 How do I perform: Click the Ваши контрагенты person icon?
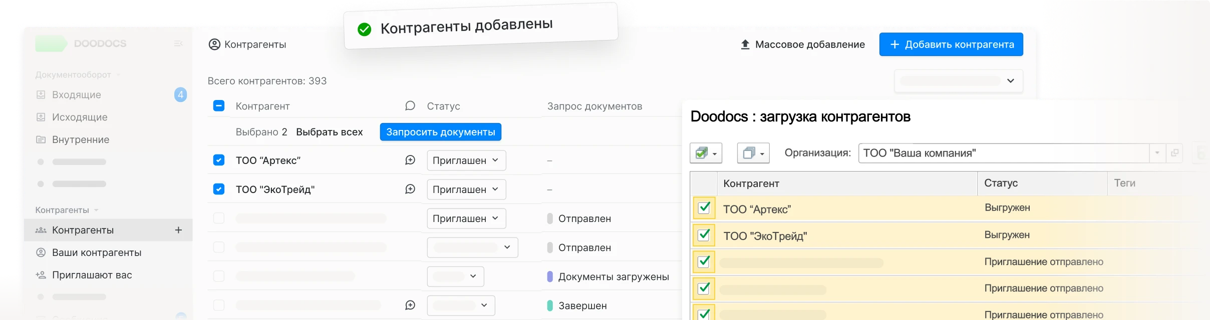pyautogui.click(x=41, y=252)
